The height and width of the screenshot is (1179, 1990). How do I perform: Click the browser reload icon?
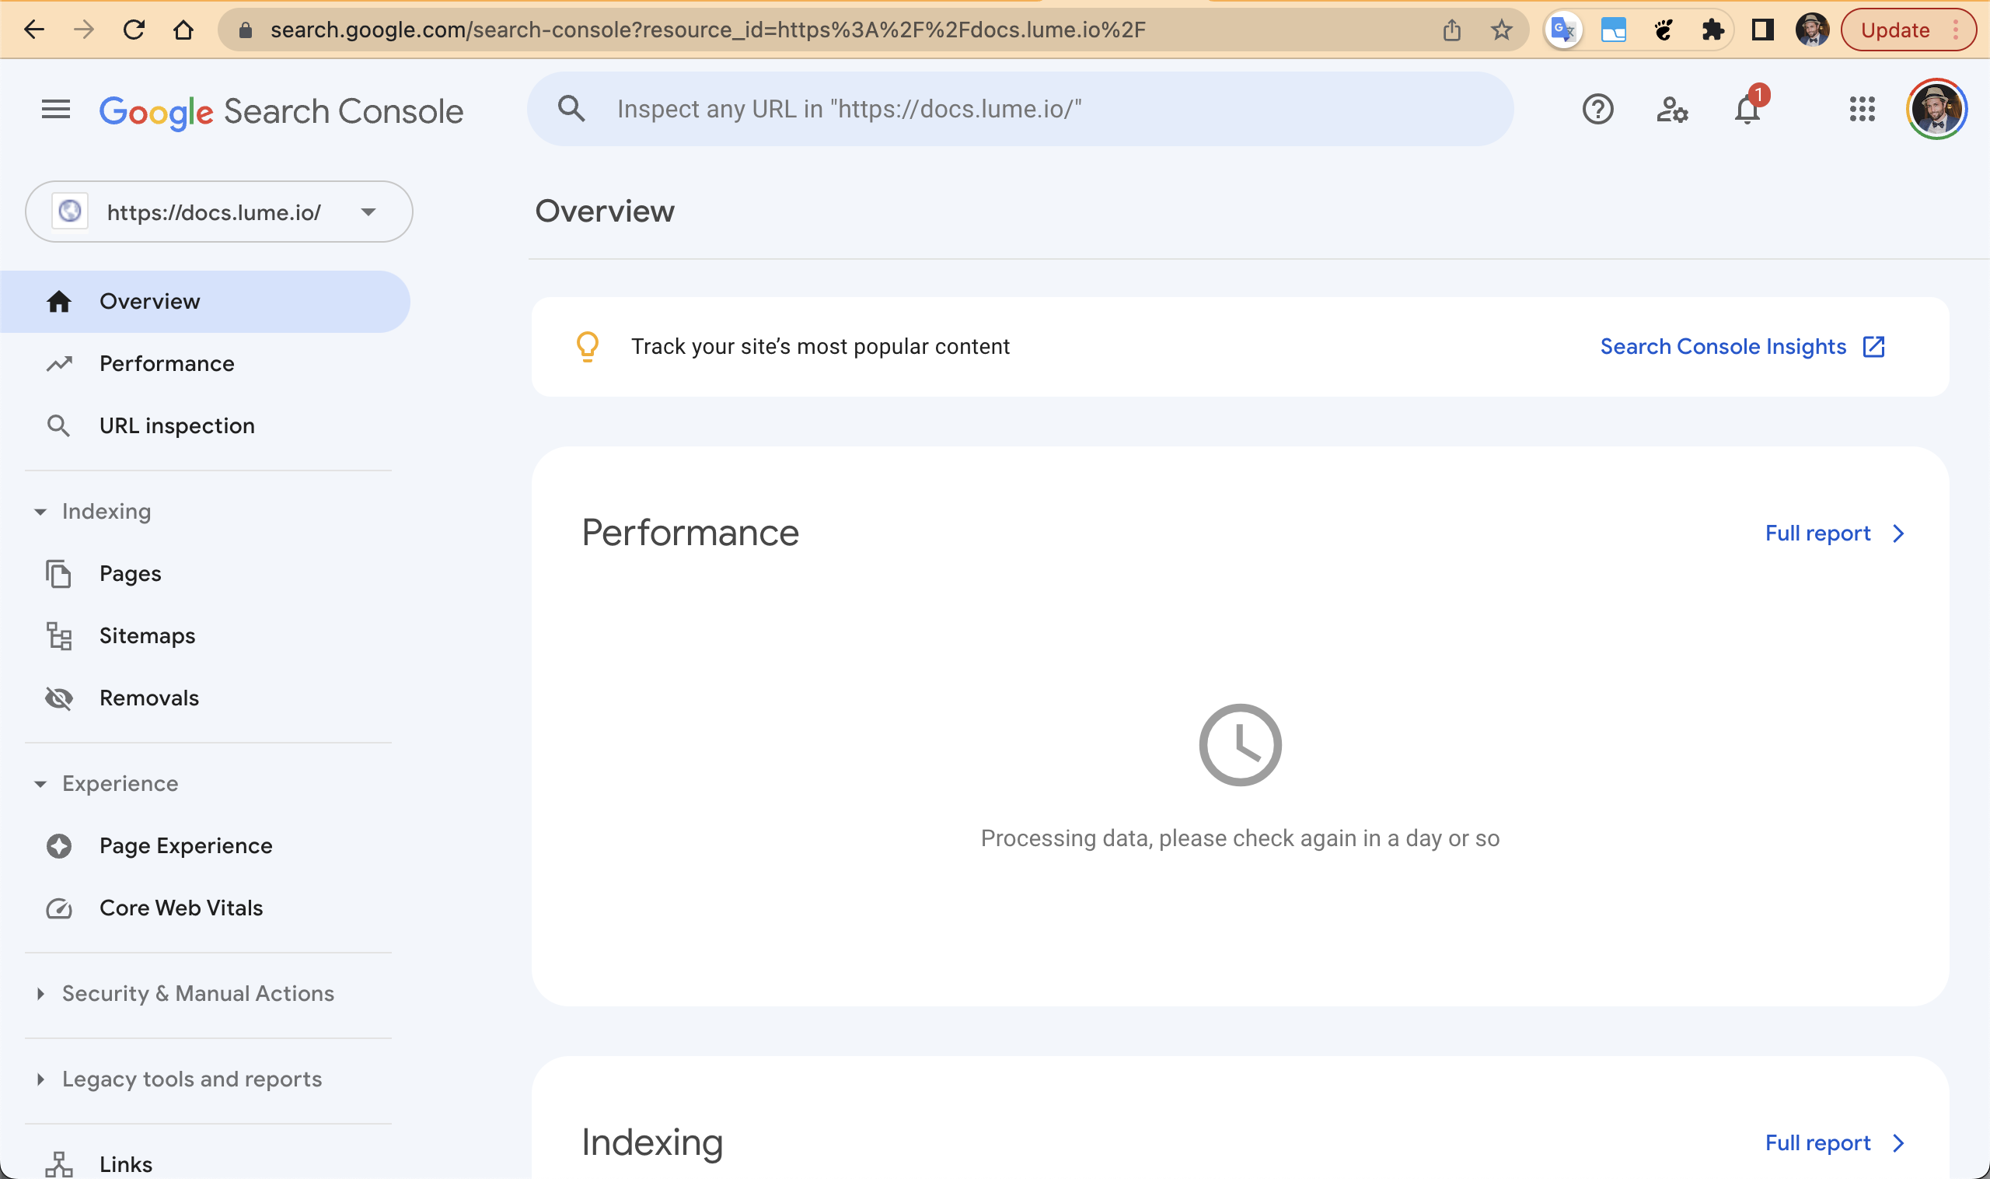[134, 30]
